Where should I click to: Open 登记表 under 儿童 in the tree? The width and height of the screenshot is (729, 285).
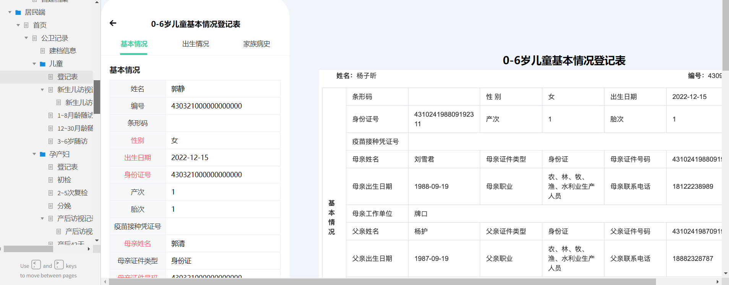point(67,77)
